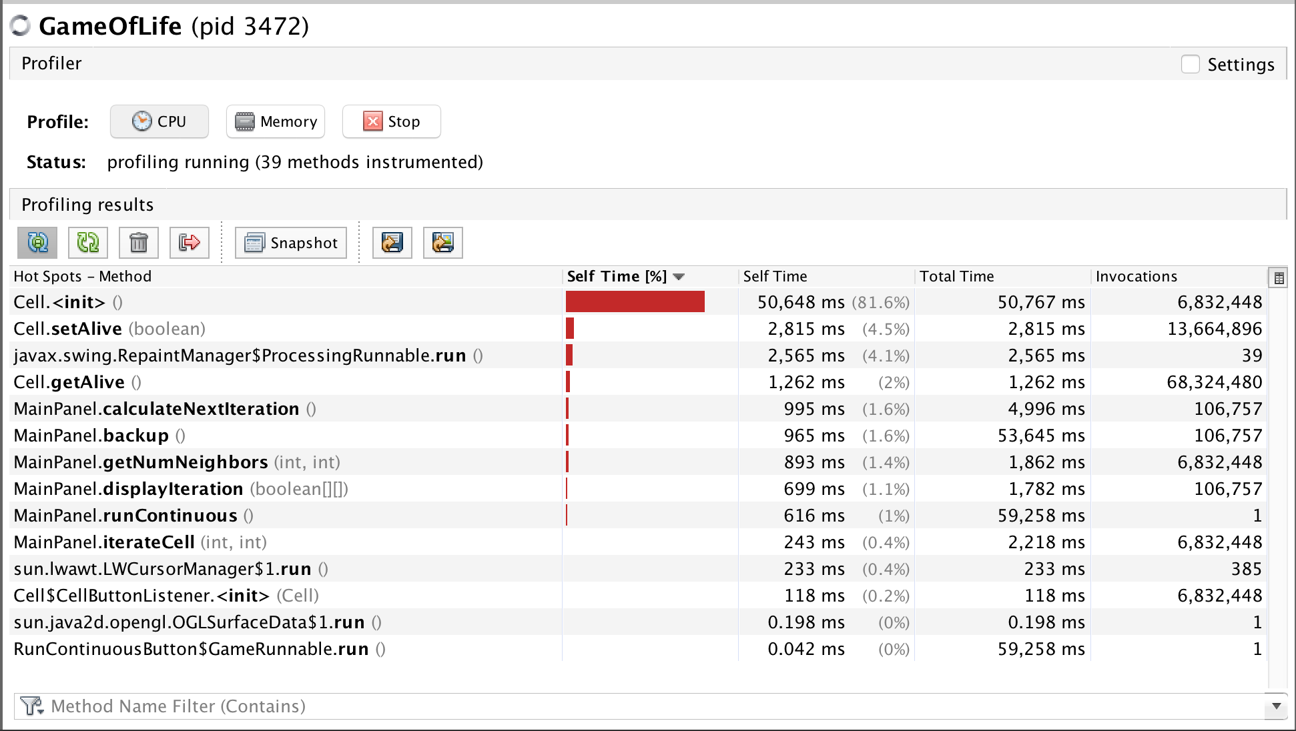
Task: Expand the method name filter dropdown arrow
Action: pyautogui.click(x=1276, y=706)
